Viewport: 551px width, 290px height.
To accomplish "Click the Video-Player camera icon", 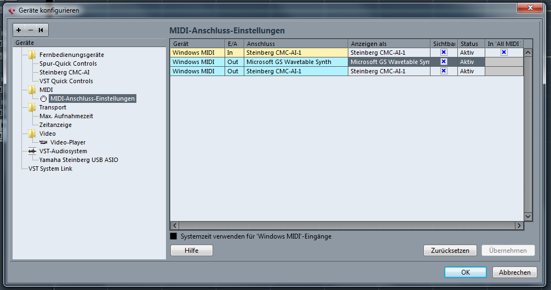I will (x=44, y=142).
